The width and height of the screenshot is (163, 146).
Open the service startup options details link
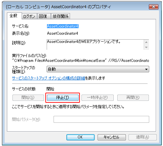coord(49,78)
